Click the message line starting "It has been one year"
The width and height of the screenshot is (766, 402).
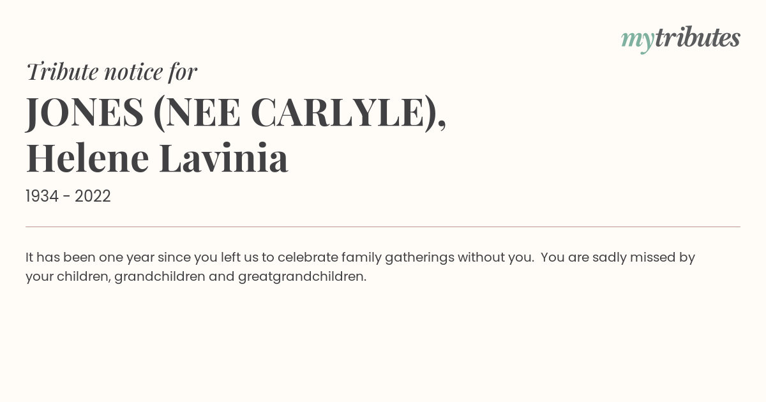coord(360,258)
